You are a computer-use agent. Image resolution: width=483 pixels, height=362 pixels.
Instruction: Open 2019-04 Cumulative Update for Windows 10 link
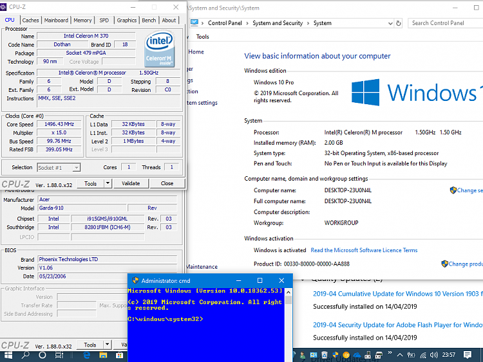click(x=398, y=294)
